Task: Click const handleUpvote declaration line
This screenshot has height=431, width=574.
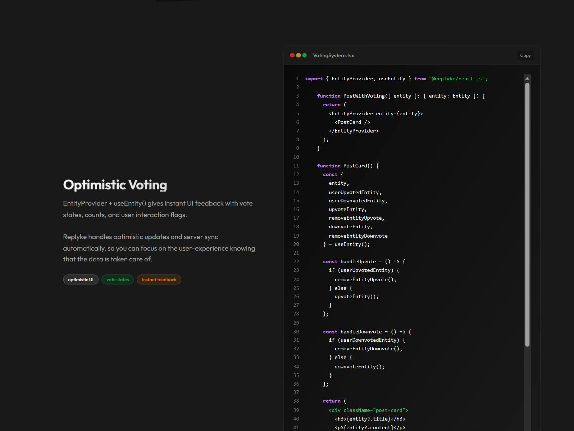Action: [x=364, y=261]
